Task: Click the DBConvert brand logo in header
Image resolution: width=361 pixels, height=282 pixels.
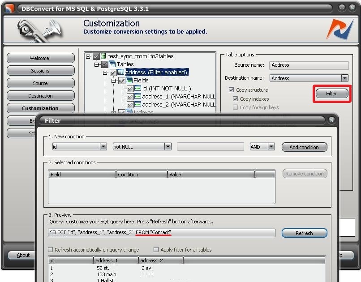Action: pos(340,30)
